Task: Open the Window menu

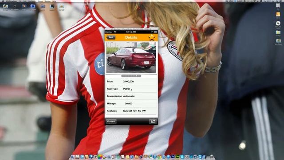Action: click(x=47, y=1)
